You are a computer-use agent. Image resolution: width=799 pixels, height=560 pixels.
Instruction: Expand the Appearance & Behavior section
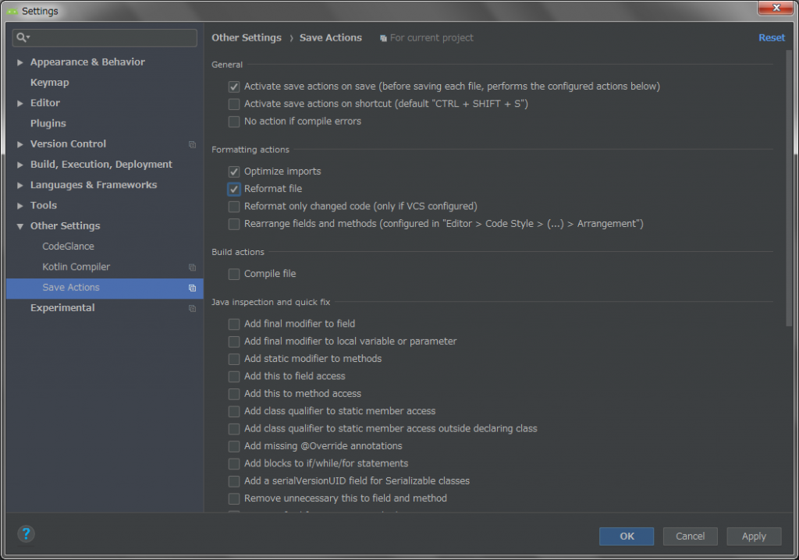click(x=20, y=62)
